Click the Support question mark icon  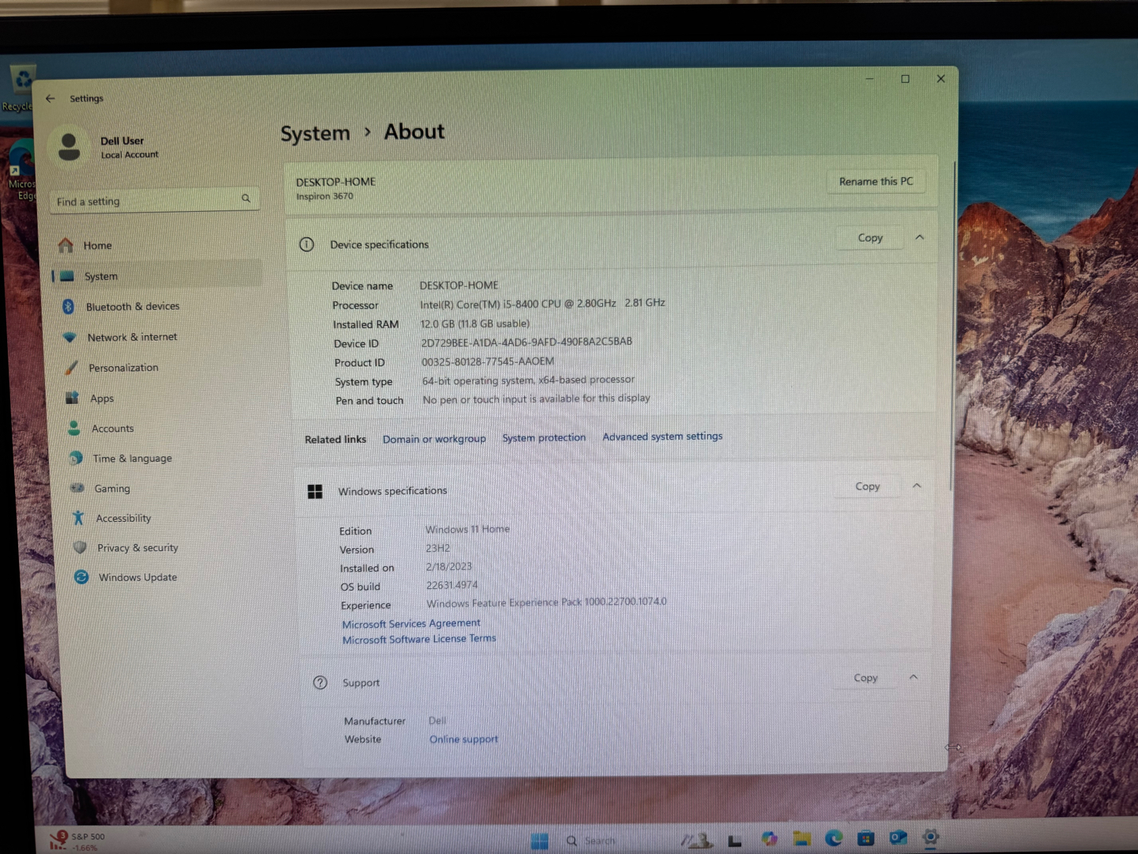click(x=320, y=682)
